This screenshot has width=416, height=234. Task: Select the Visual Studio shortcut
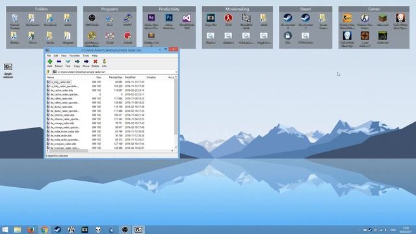(x=187, y=21)
